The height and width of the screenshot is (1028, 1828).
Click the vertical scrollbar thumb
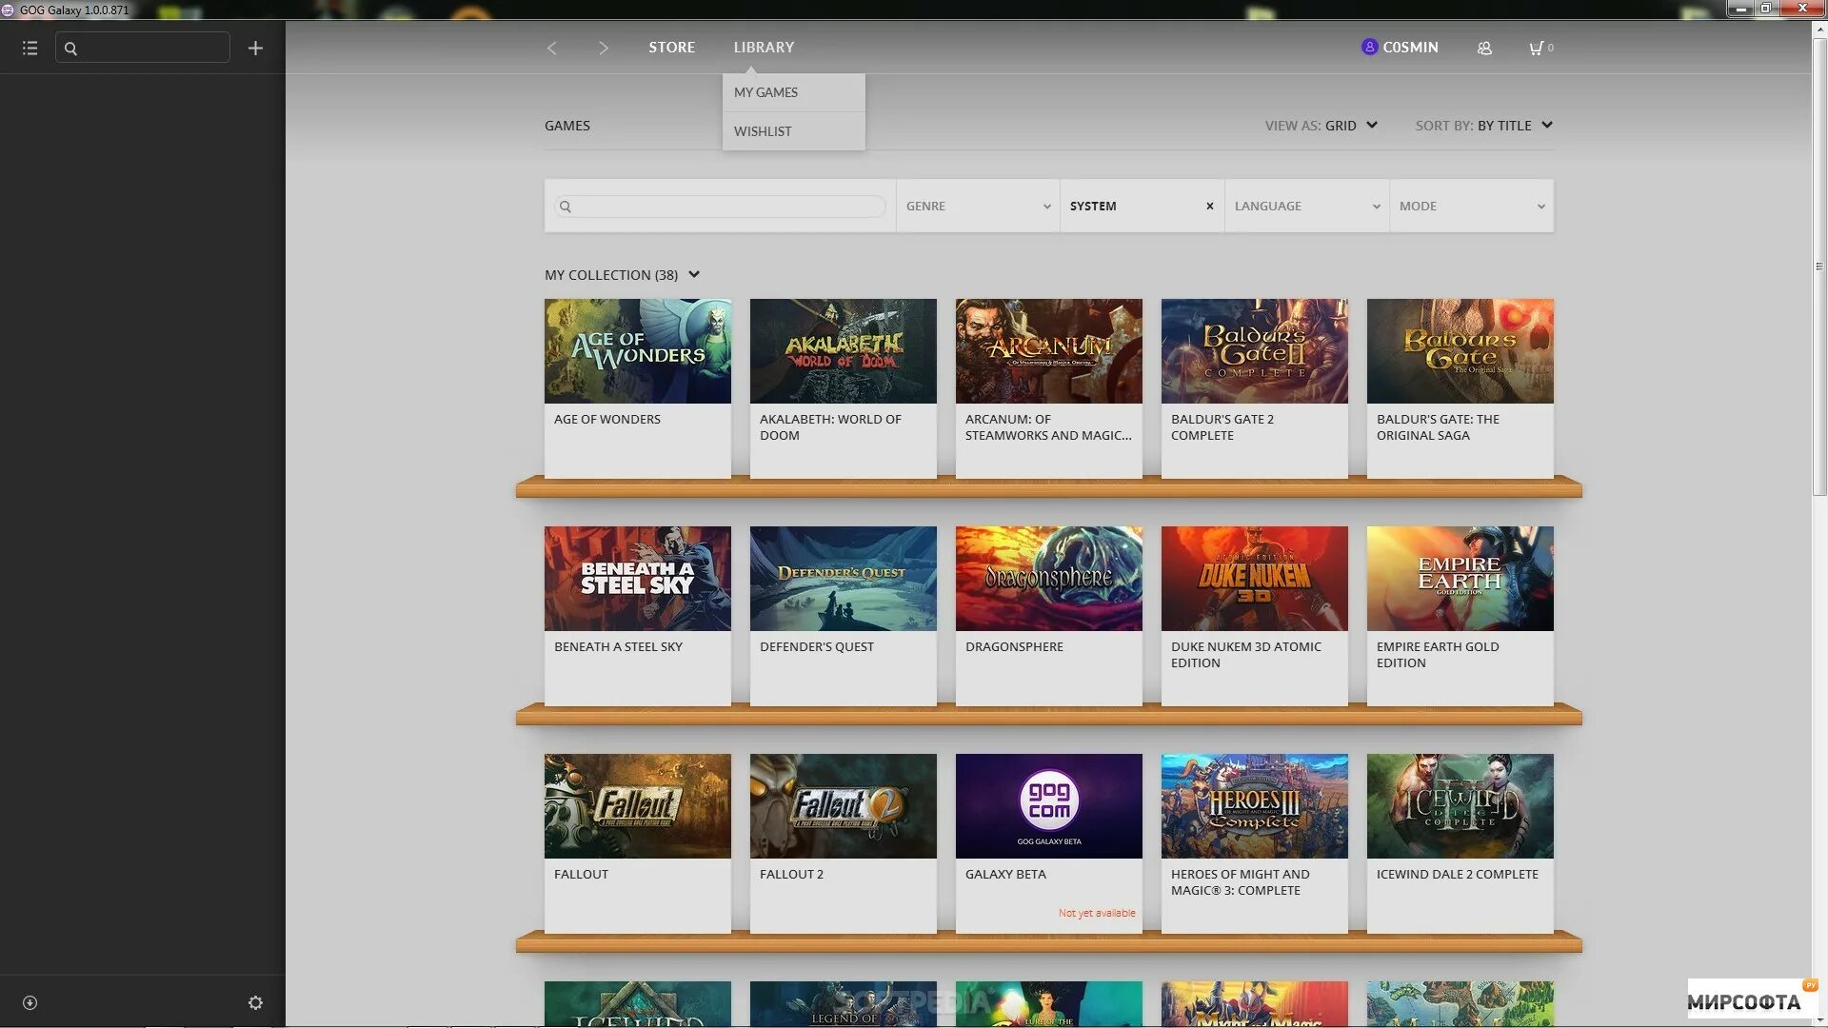pos(1818,267)
